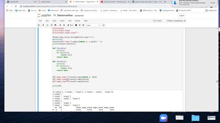The image size is (220, 123).
Task: Click the kernel idle indicator circle
Action: click(185, 21)
